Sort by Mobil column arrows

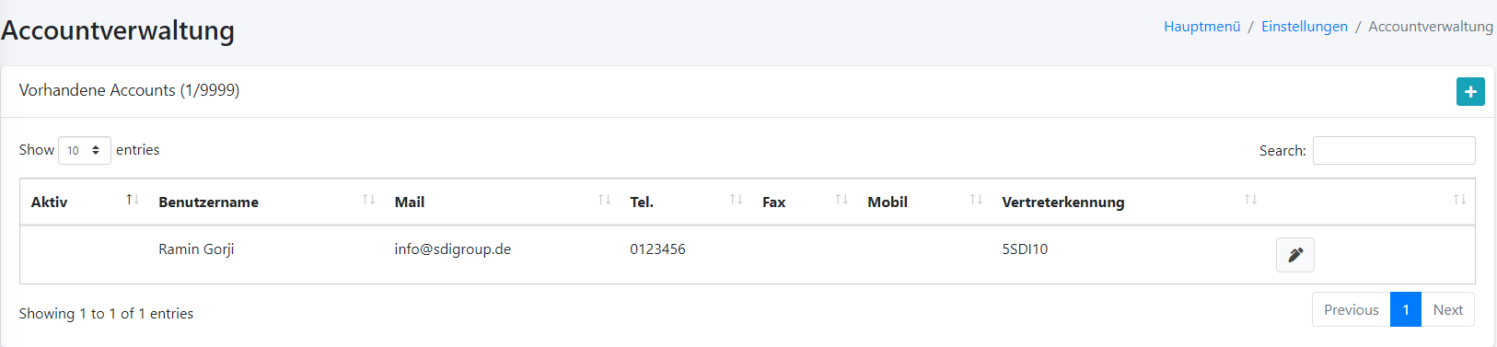977,200
